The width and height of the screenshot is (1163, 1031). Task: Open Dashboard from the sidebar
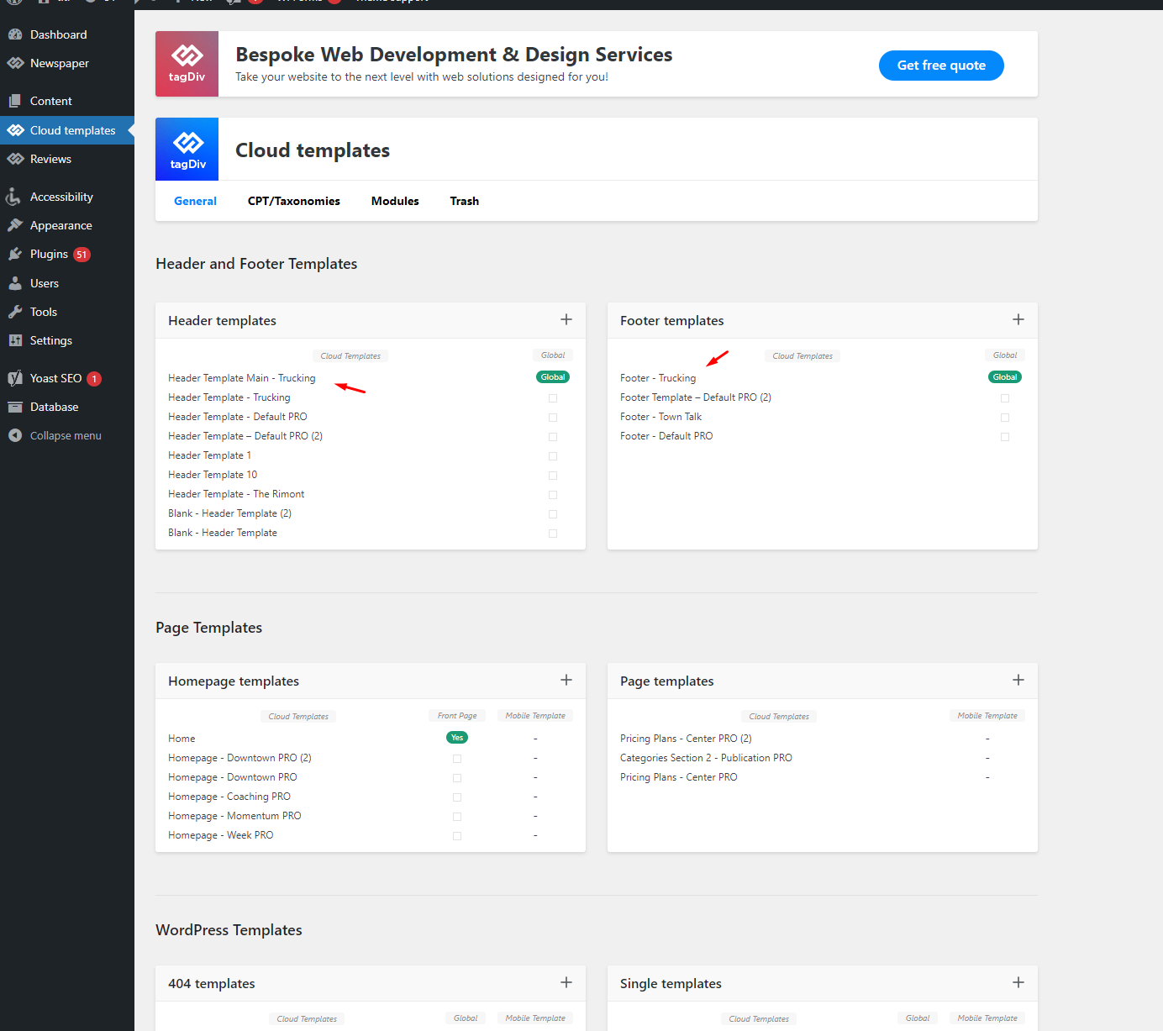59,34
